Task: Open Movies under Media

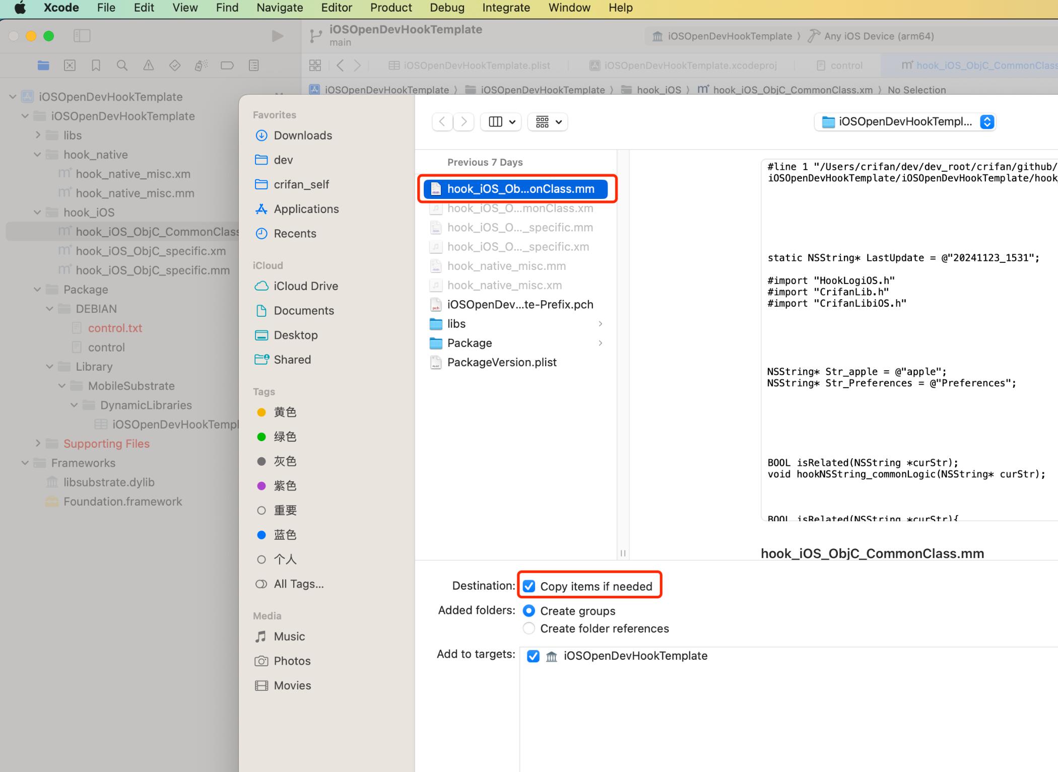Action: coord(292,686)
